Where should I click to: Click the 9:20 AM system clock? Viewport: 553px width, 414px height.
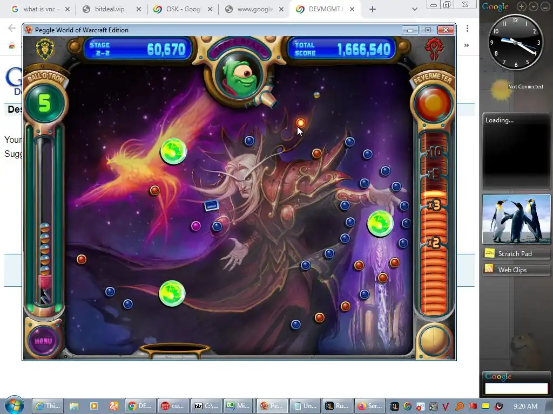pos(525,406)
